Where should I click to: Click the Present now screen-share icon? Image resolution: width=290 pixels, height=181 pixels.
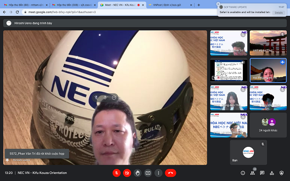pyautogui.click(x=148, y=173)
